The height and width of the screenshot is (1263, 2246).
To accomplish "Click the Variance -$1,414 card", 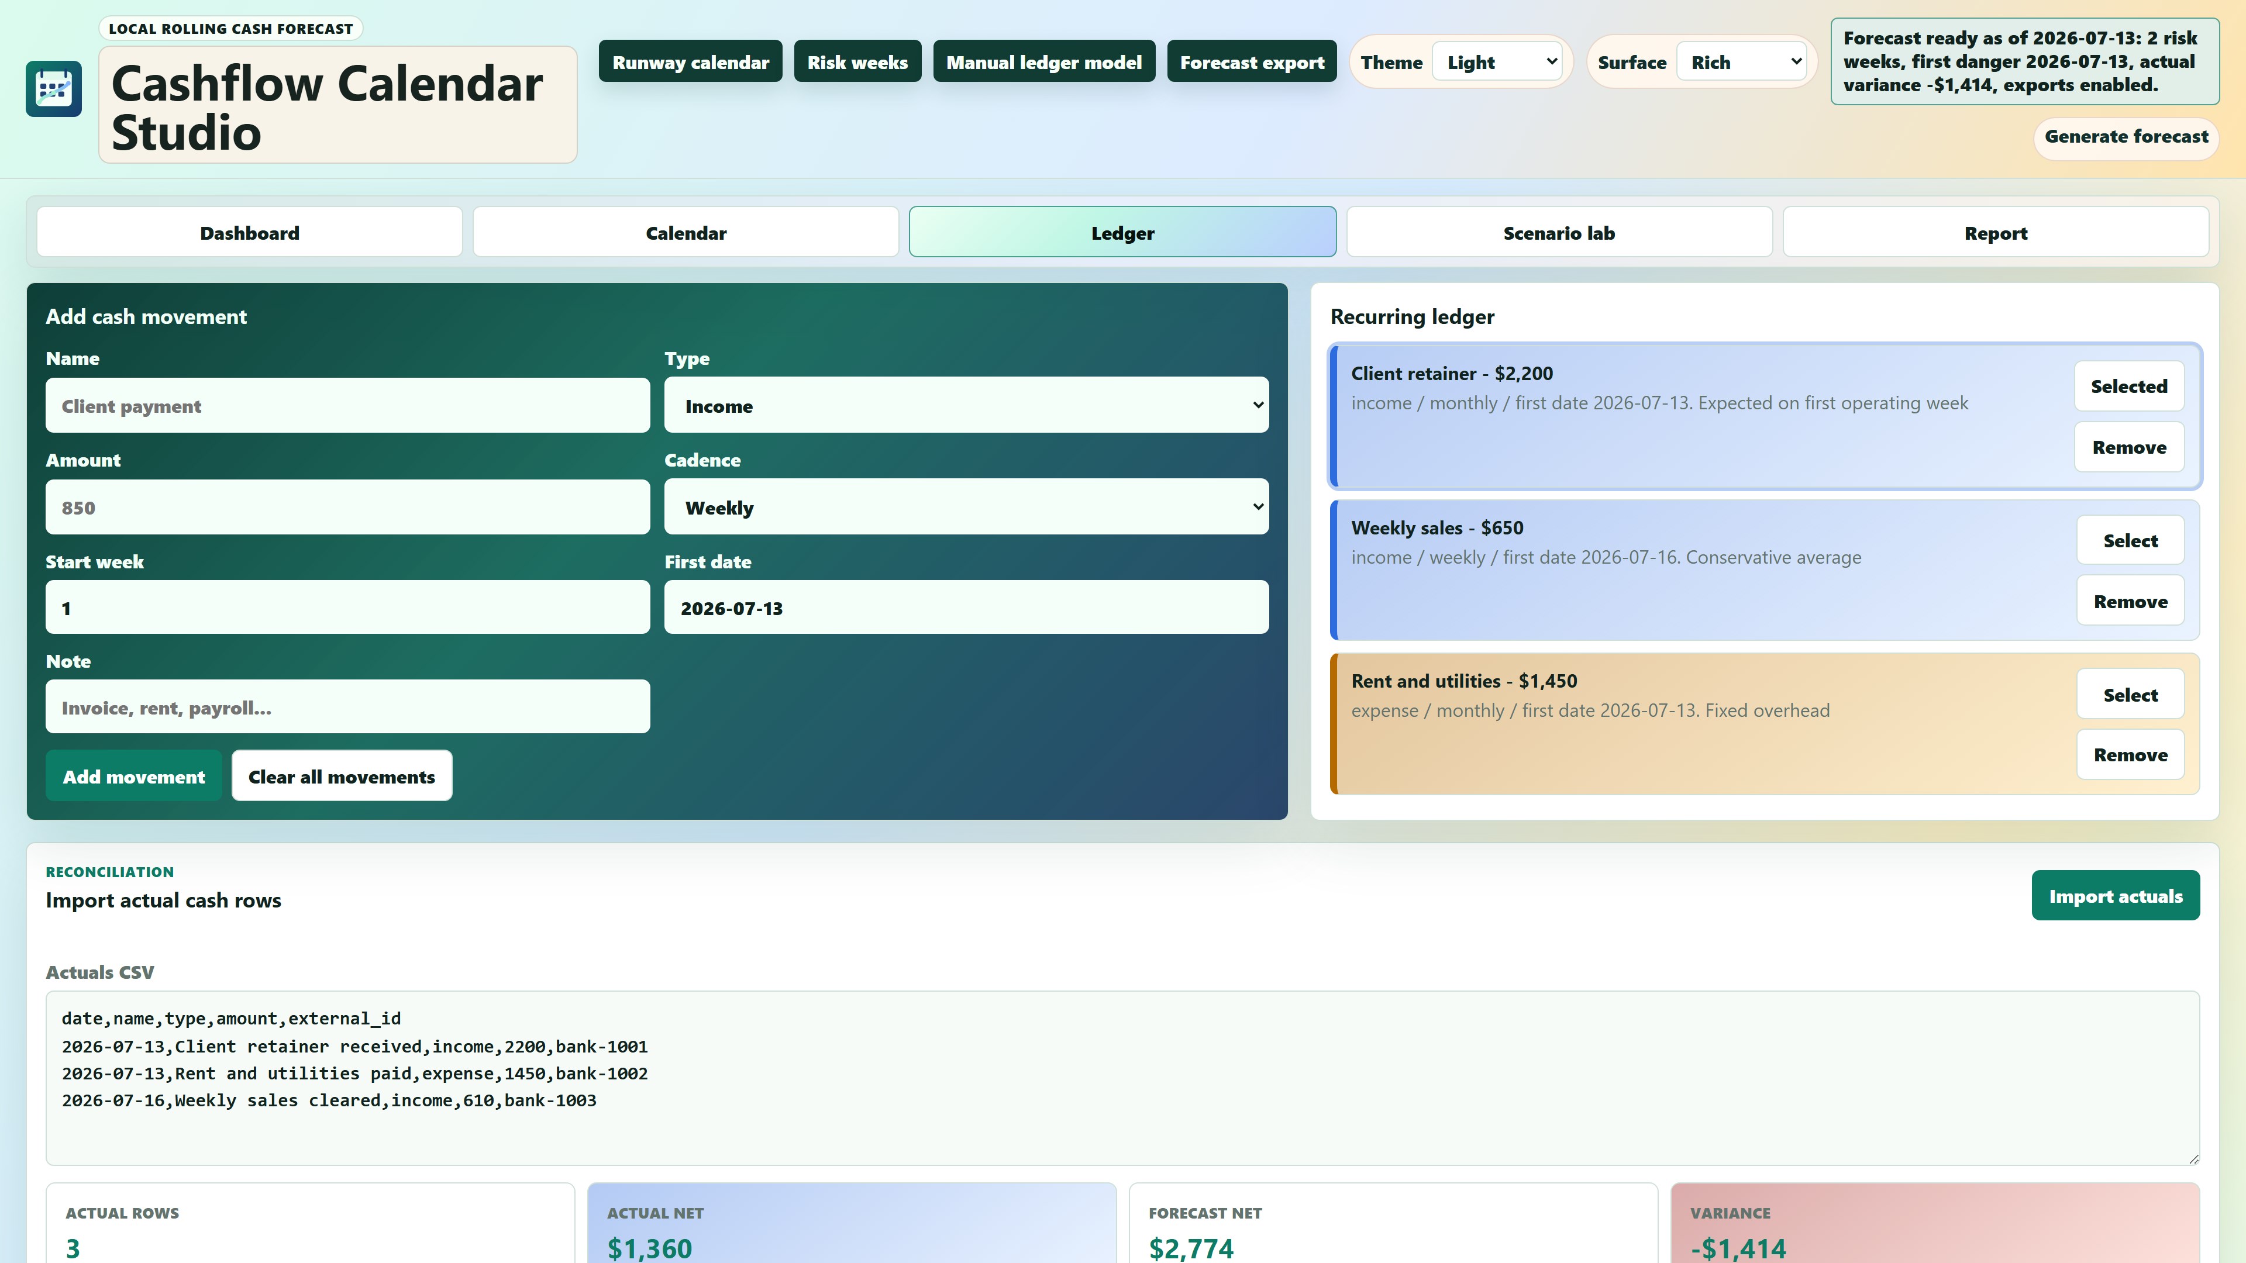I will pos(1935,1224).
